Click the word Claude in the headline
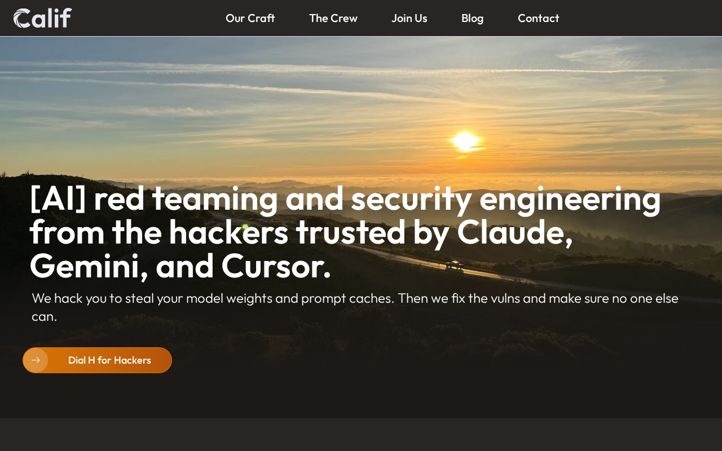 pyautogui.click(x=514, y=232)
